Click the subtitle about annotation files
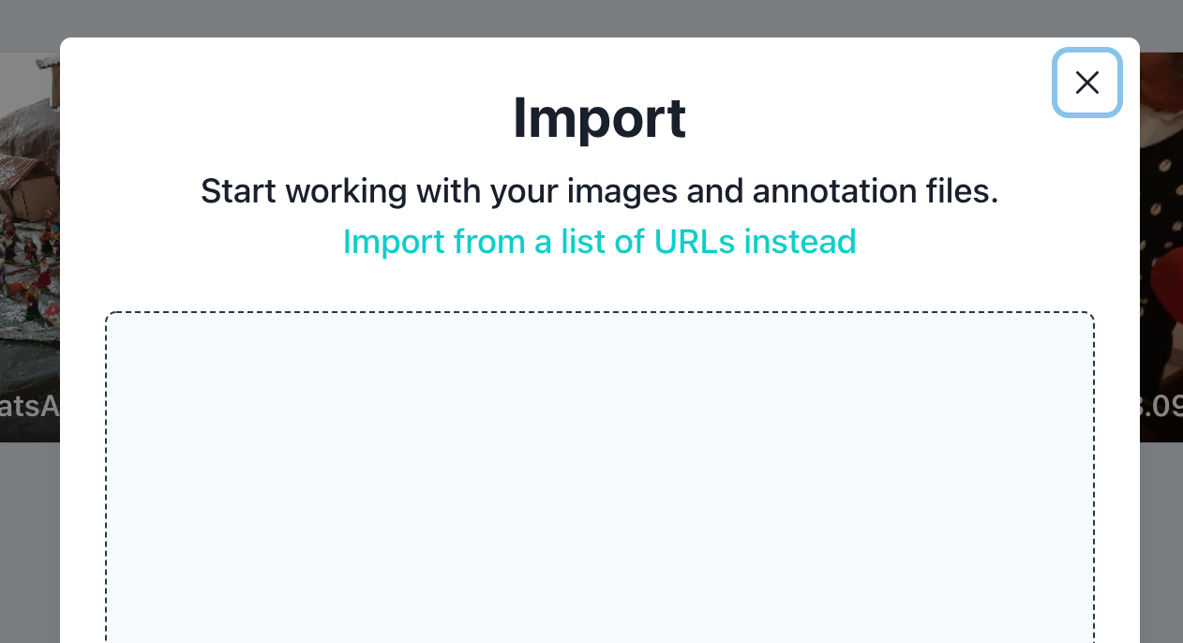 point(599,191)
